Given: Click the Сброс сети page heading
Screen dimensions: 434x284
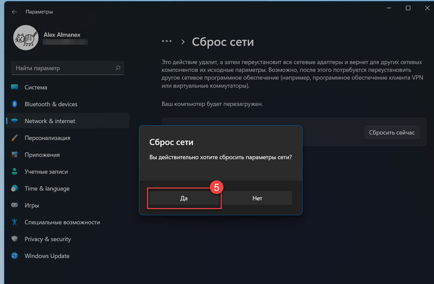Looking at the screenshot, I should (223, 42).
